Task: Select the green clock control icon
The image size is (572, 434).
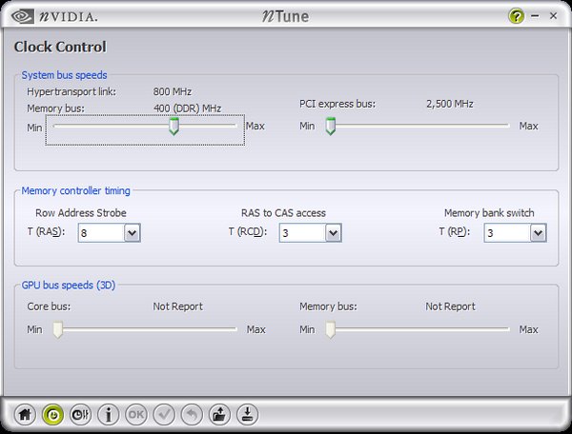Action: pos(52,414)
